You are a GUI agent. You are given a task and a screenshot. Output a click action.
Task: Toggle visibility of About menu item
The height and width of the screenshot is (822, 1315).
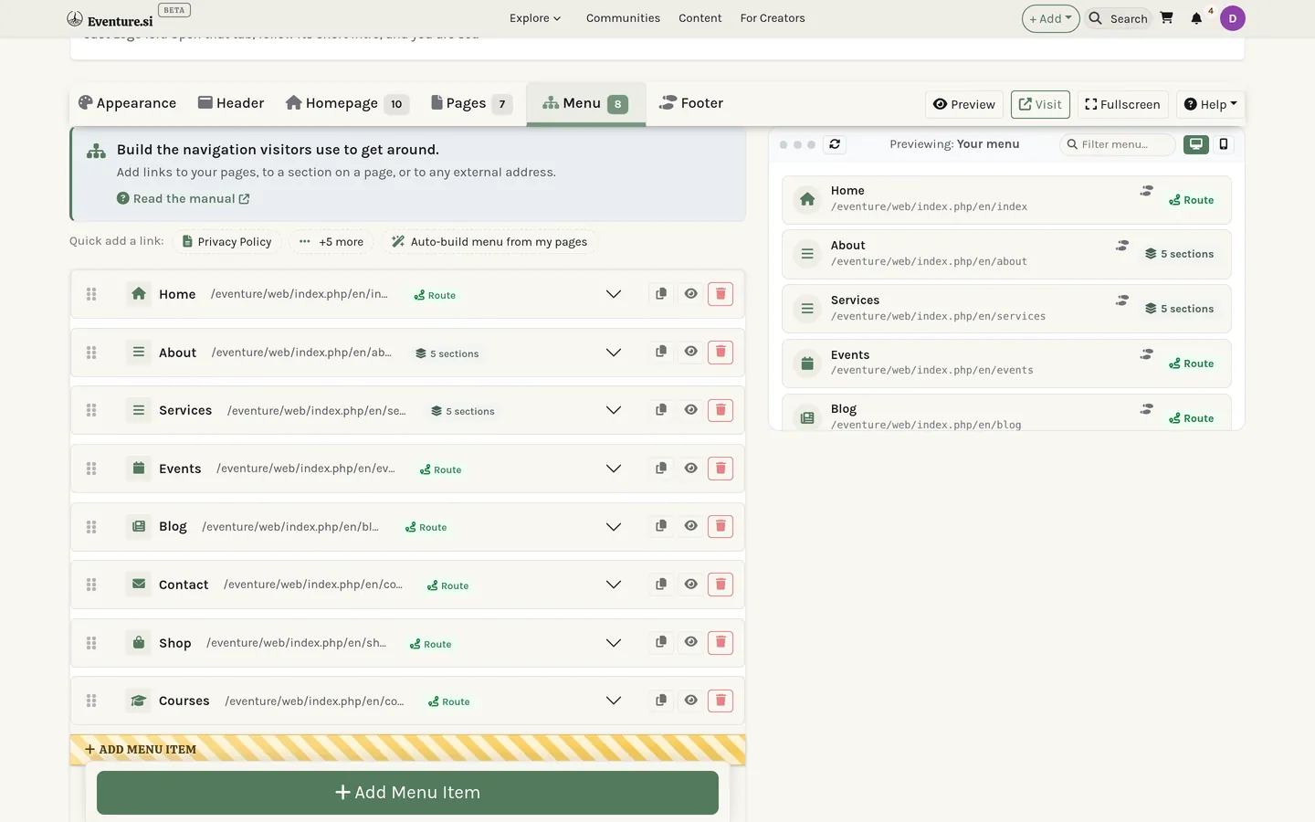tap(691, 352)
